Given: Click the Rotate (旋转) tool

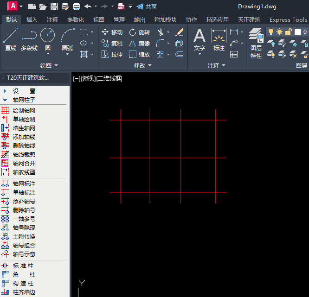Looking at the screenshot, I should [140, 32].
